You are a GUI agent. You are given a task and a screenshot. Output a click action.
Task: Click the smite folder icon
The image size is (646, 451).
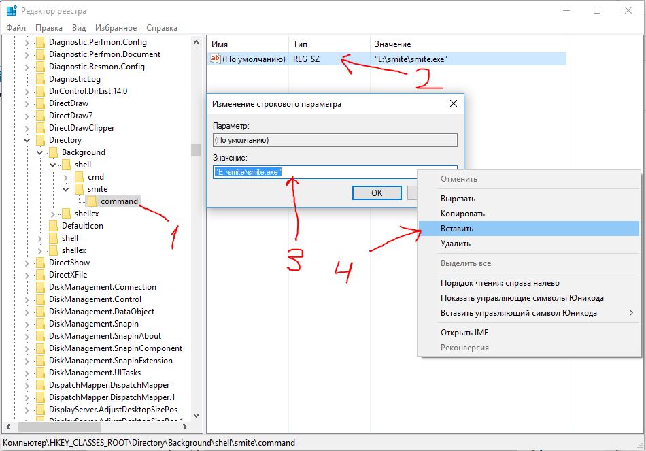pos(79,189)
